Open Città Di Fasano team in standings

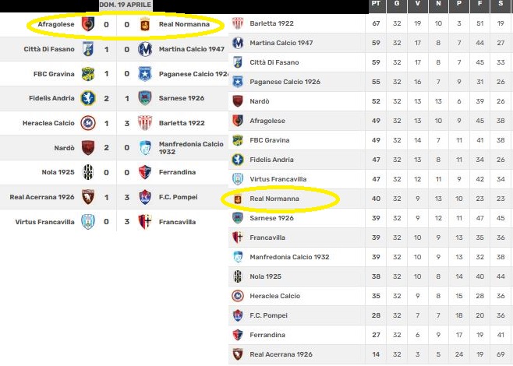click(274, 62)
